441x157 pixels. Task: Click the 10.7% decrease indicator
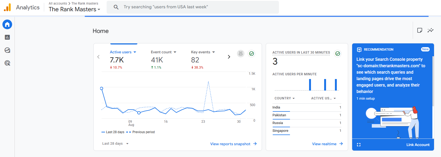pos(116,68)
